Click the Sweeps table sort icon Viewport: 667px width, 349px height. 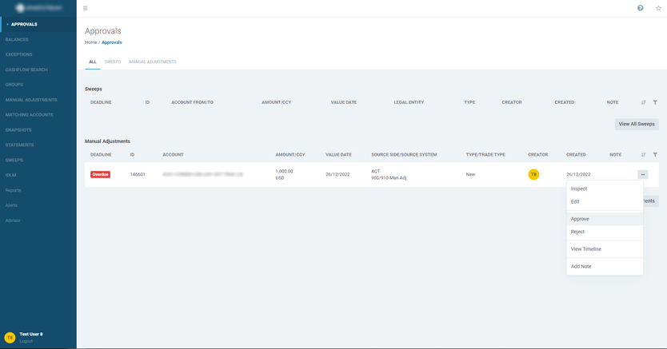(x=644, y=102)
